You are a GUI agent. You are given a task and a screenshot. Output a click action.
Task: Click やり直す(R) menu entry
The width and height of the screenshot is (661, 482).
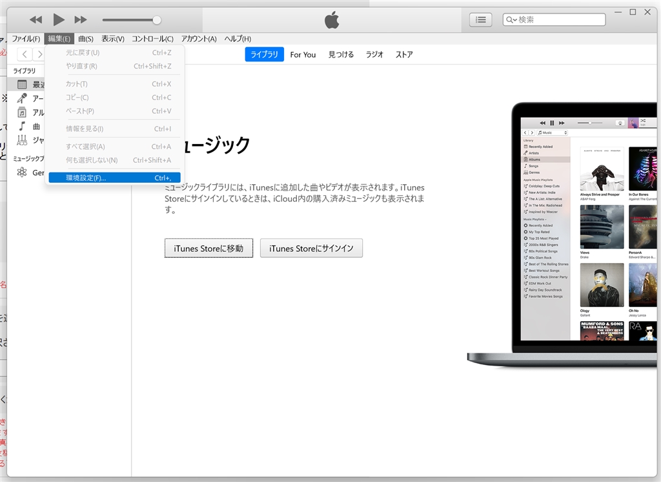coord(115,67)
